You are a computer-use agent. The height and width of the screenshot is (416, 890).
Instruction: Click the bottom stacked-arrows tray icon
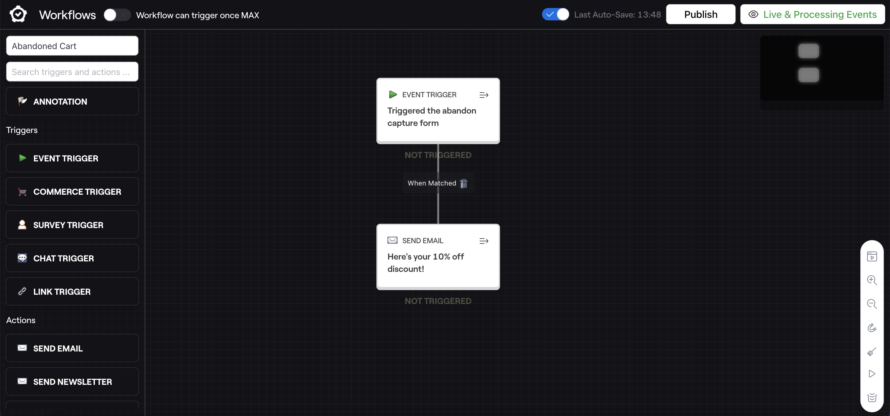(x=872, y=397)
